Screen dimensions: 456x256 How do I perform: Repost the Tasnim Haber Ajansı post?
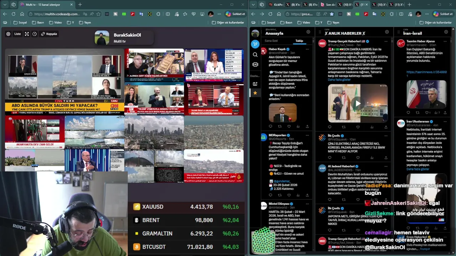pos(418,113)
